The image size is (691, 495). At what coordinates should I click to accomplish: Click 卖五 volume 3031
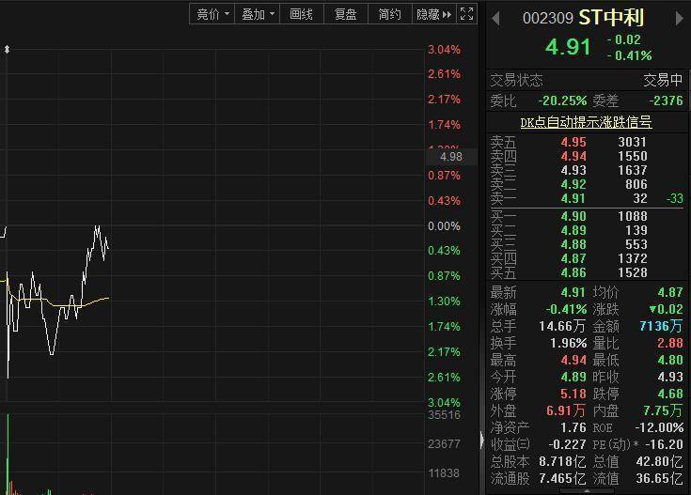tap(633, 142)
